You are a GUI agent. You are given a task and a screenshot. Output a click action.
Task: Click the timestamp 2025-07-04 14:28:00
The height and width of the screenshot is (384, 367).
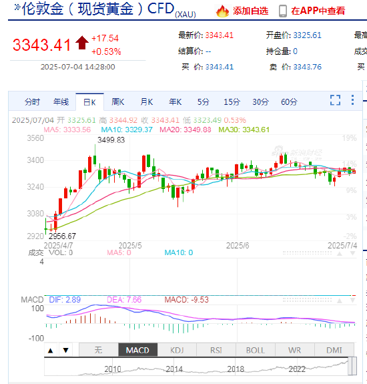(78, 67)
